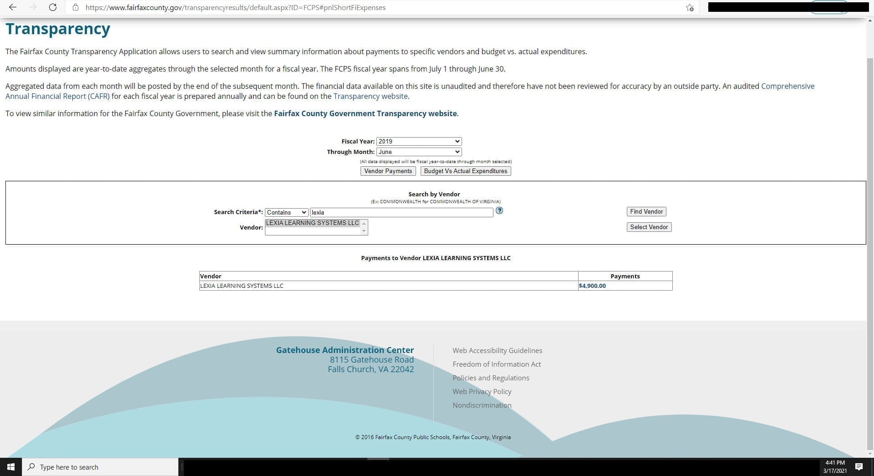The width and height of the screenshot is (874, 476).
Task: Click the Select Vendor button
Action: pos(649,227)
